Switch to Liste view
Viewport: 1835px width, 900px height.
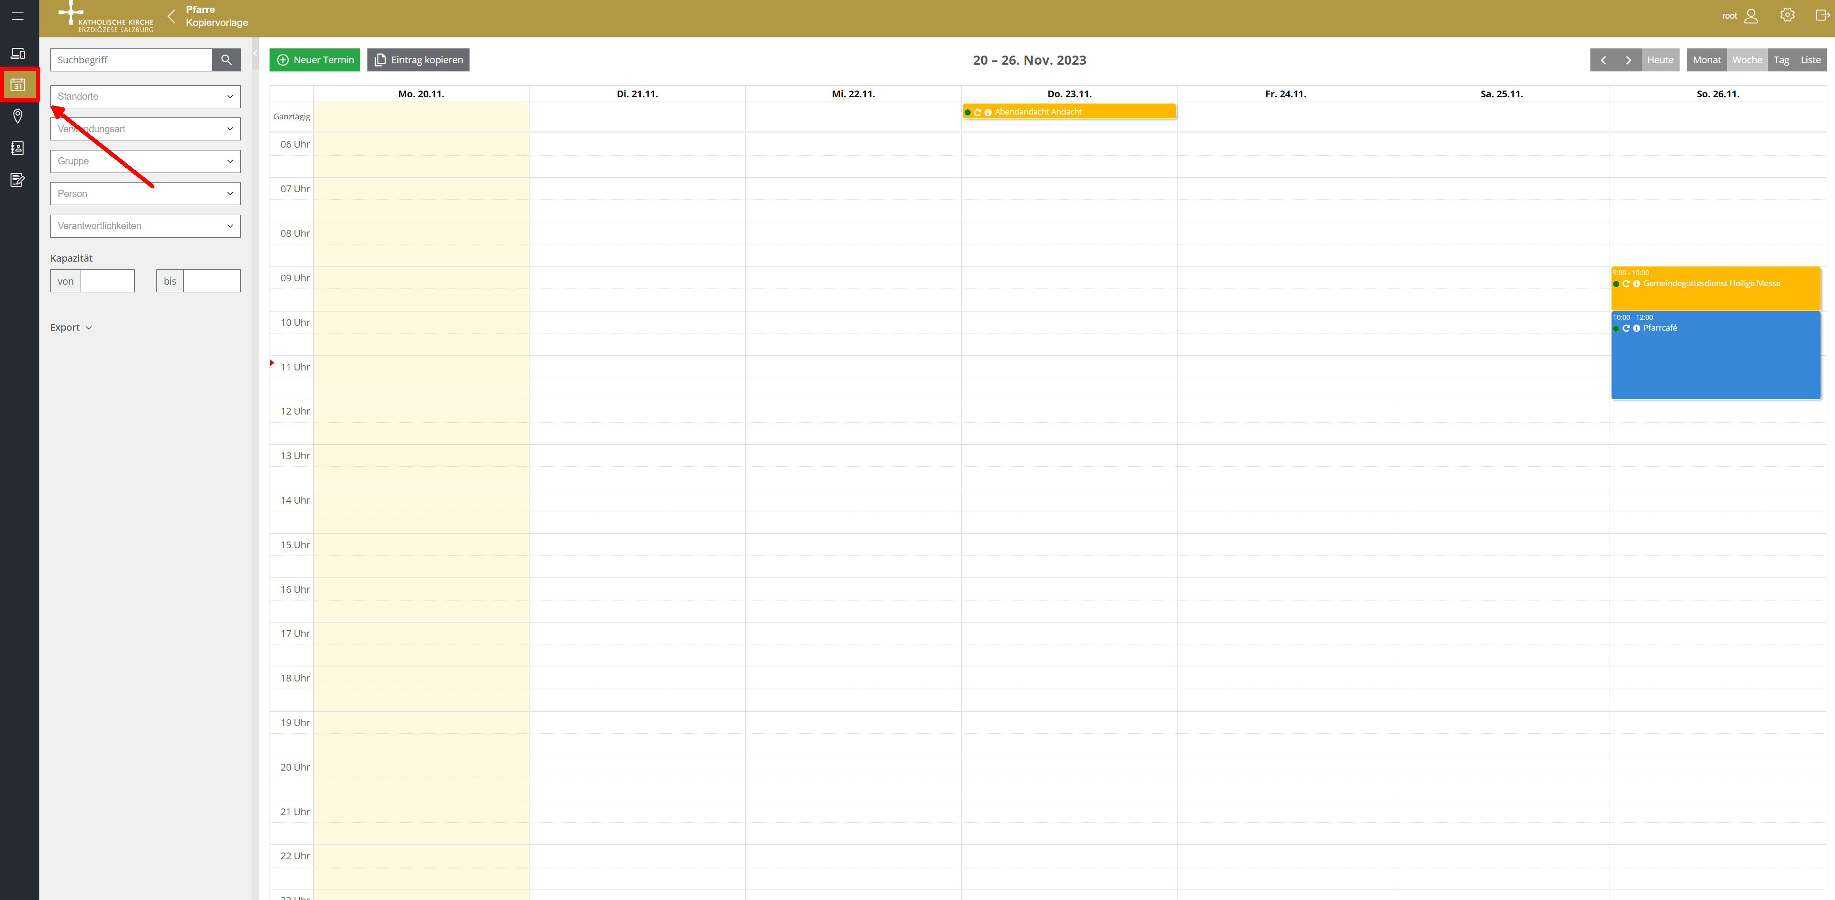(x=1810, y=60)
